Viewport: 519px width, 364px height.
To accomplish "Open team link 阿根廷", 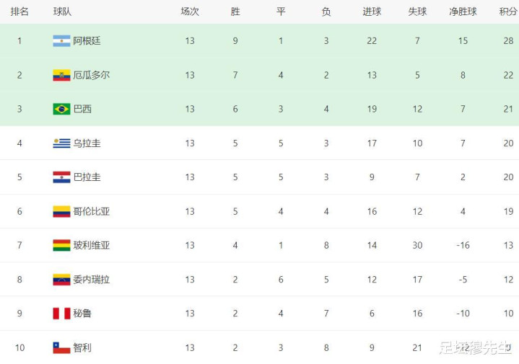I will [87, 41].
